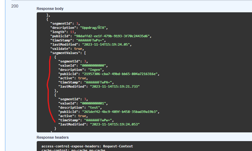Image resolution: width=252 pixels, height=151 pixels.
Task: Click the lastModified value ending in 21.733
Action: tap(115, 86)
